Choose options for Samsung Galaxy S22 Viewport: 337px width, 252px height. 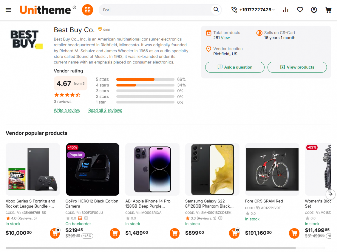[234, 233]
